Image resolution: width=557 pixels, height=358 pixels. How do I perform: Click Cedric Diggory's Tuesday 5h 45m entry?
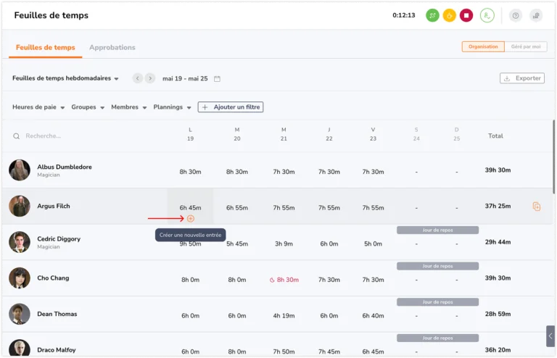pyautogui.click(x=237, y=243)
